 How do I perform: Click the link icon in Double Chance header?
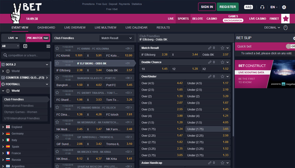pyautogui.click(x=209, y=62)
